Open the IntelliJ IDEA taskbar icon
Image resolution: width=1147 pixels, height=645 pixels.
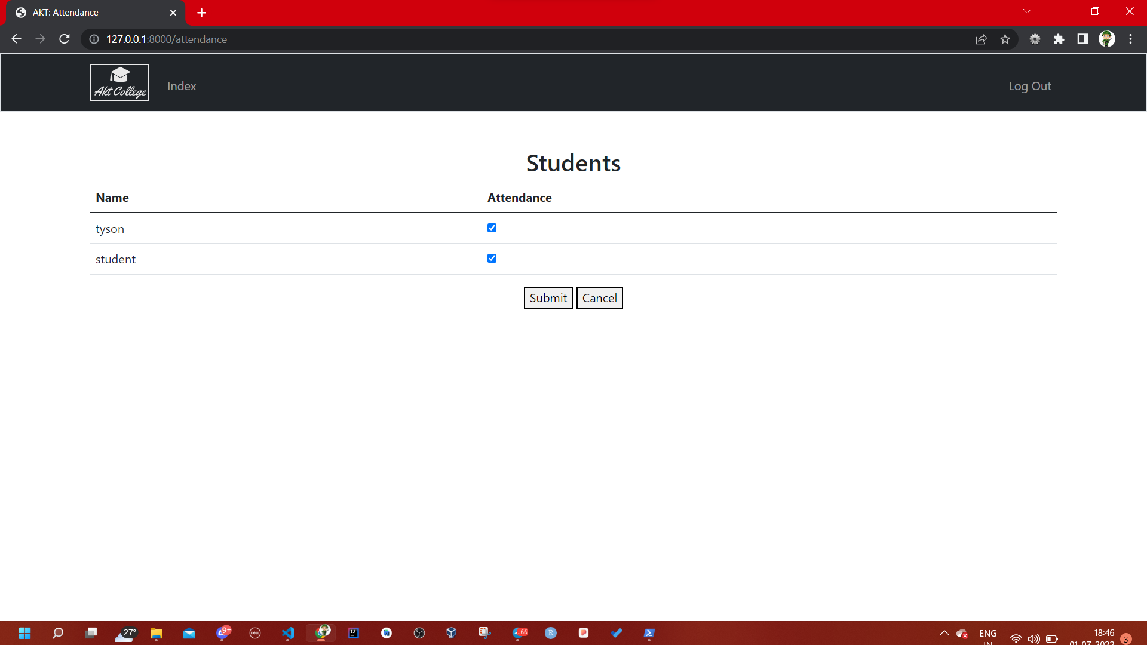point(354,633)
